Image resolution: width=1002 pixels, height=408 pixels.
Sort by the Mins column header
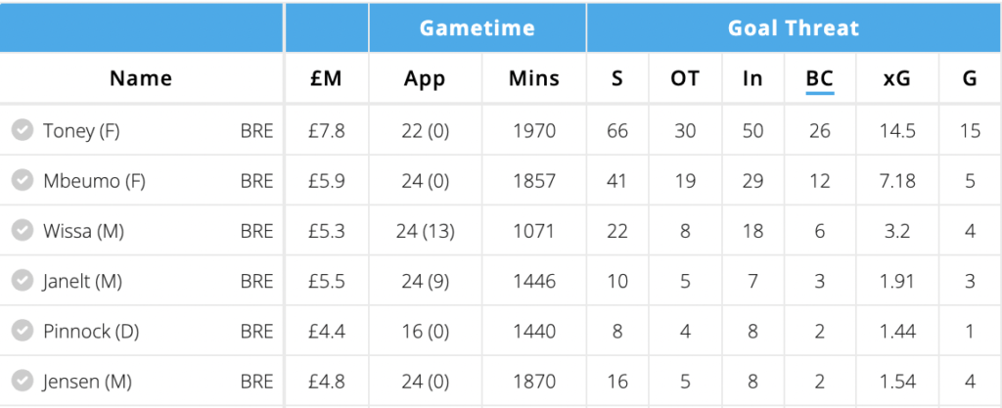(533, 78)
